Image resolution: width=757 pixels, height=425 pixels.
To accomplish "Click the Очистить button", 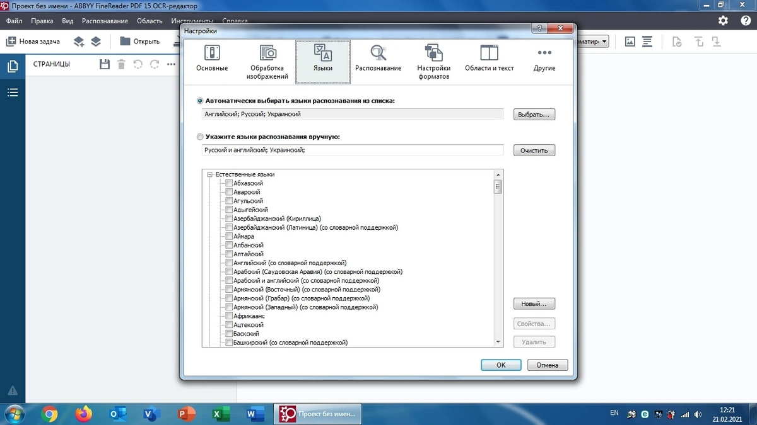I will coord(534,150).
